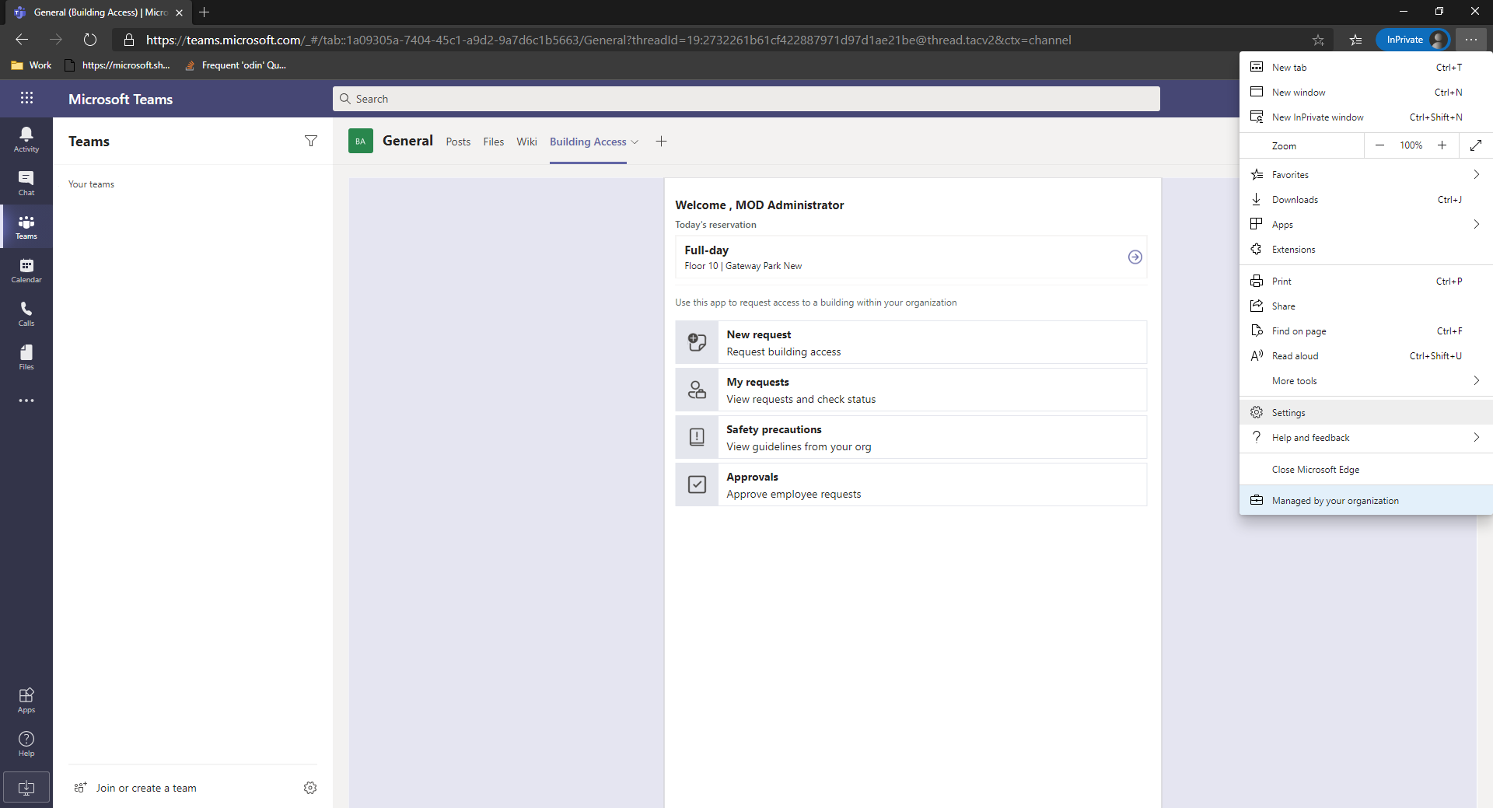Expand the Apps submenu in Edge menu

1476,225
